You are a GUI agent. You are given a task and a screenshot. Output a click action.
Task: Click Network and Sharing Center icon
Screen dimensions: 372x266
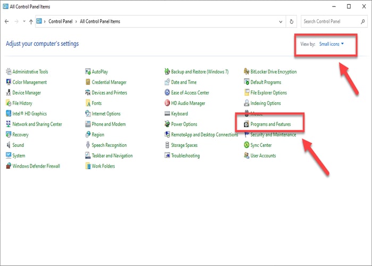tap(9, 124)
